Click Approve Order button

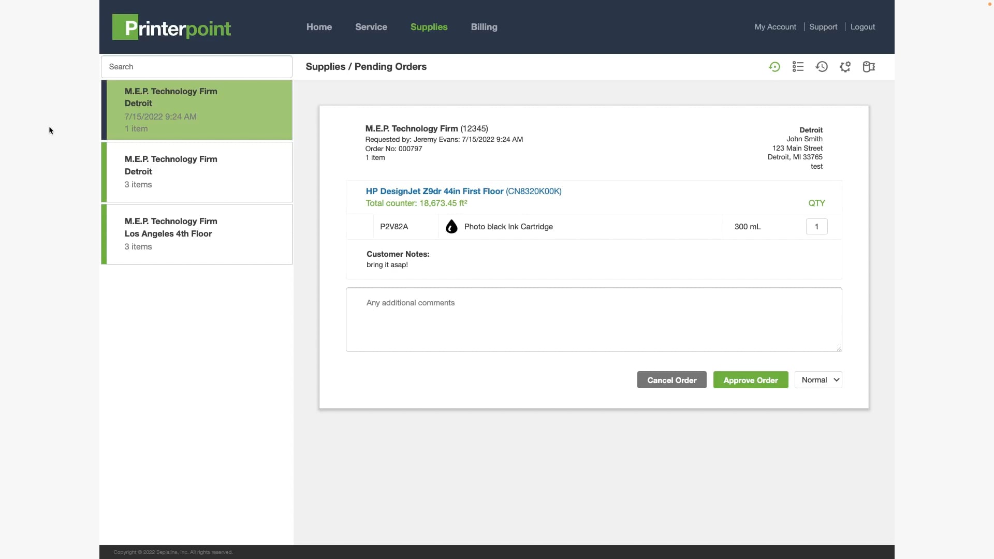(x=750, y=379)
